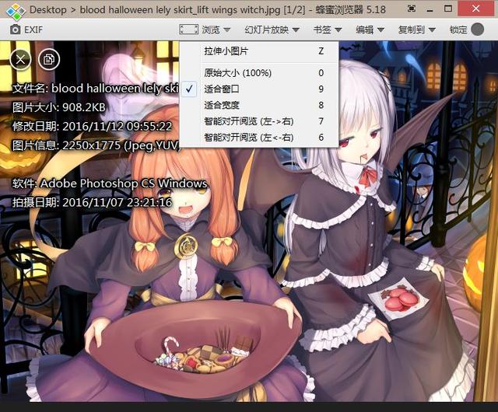The height and width of the screenshot is (412, 498).
Task: Select 智能对开阅览 (左->右) option
Action: pyautogui.click(x=259, y=121)
